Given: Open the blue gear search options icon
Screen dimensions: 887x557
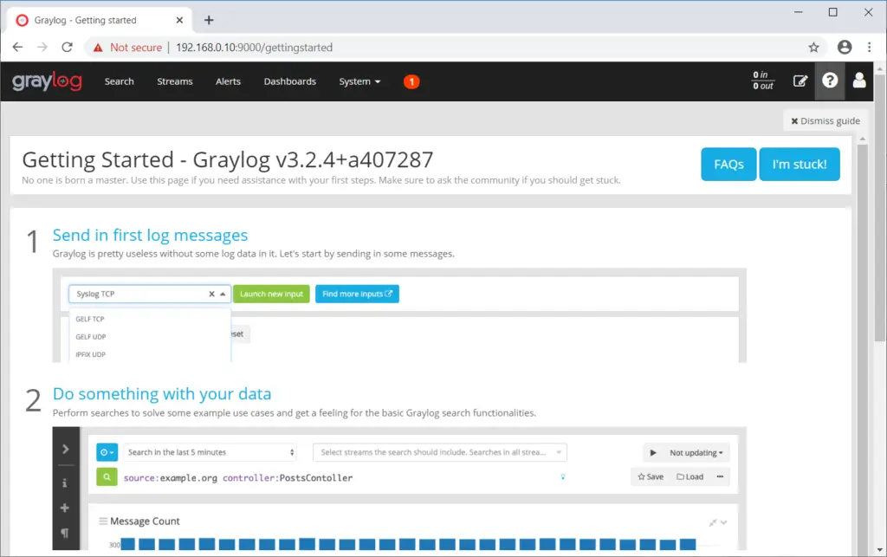Looking at the screenshot, I should tap(106, 451).
